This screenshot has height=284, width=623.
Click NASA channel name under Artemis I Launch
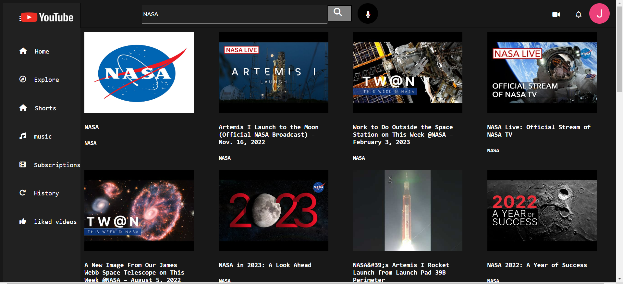point(225,158)
